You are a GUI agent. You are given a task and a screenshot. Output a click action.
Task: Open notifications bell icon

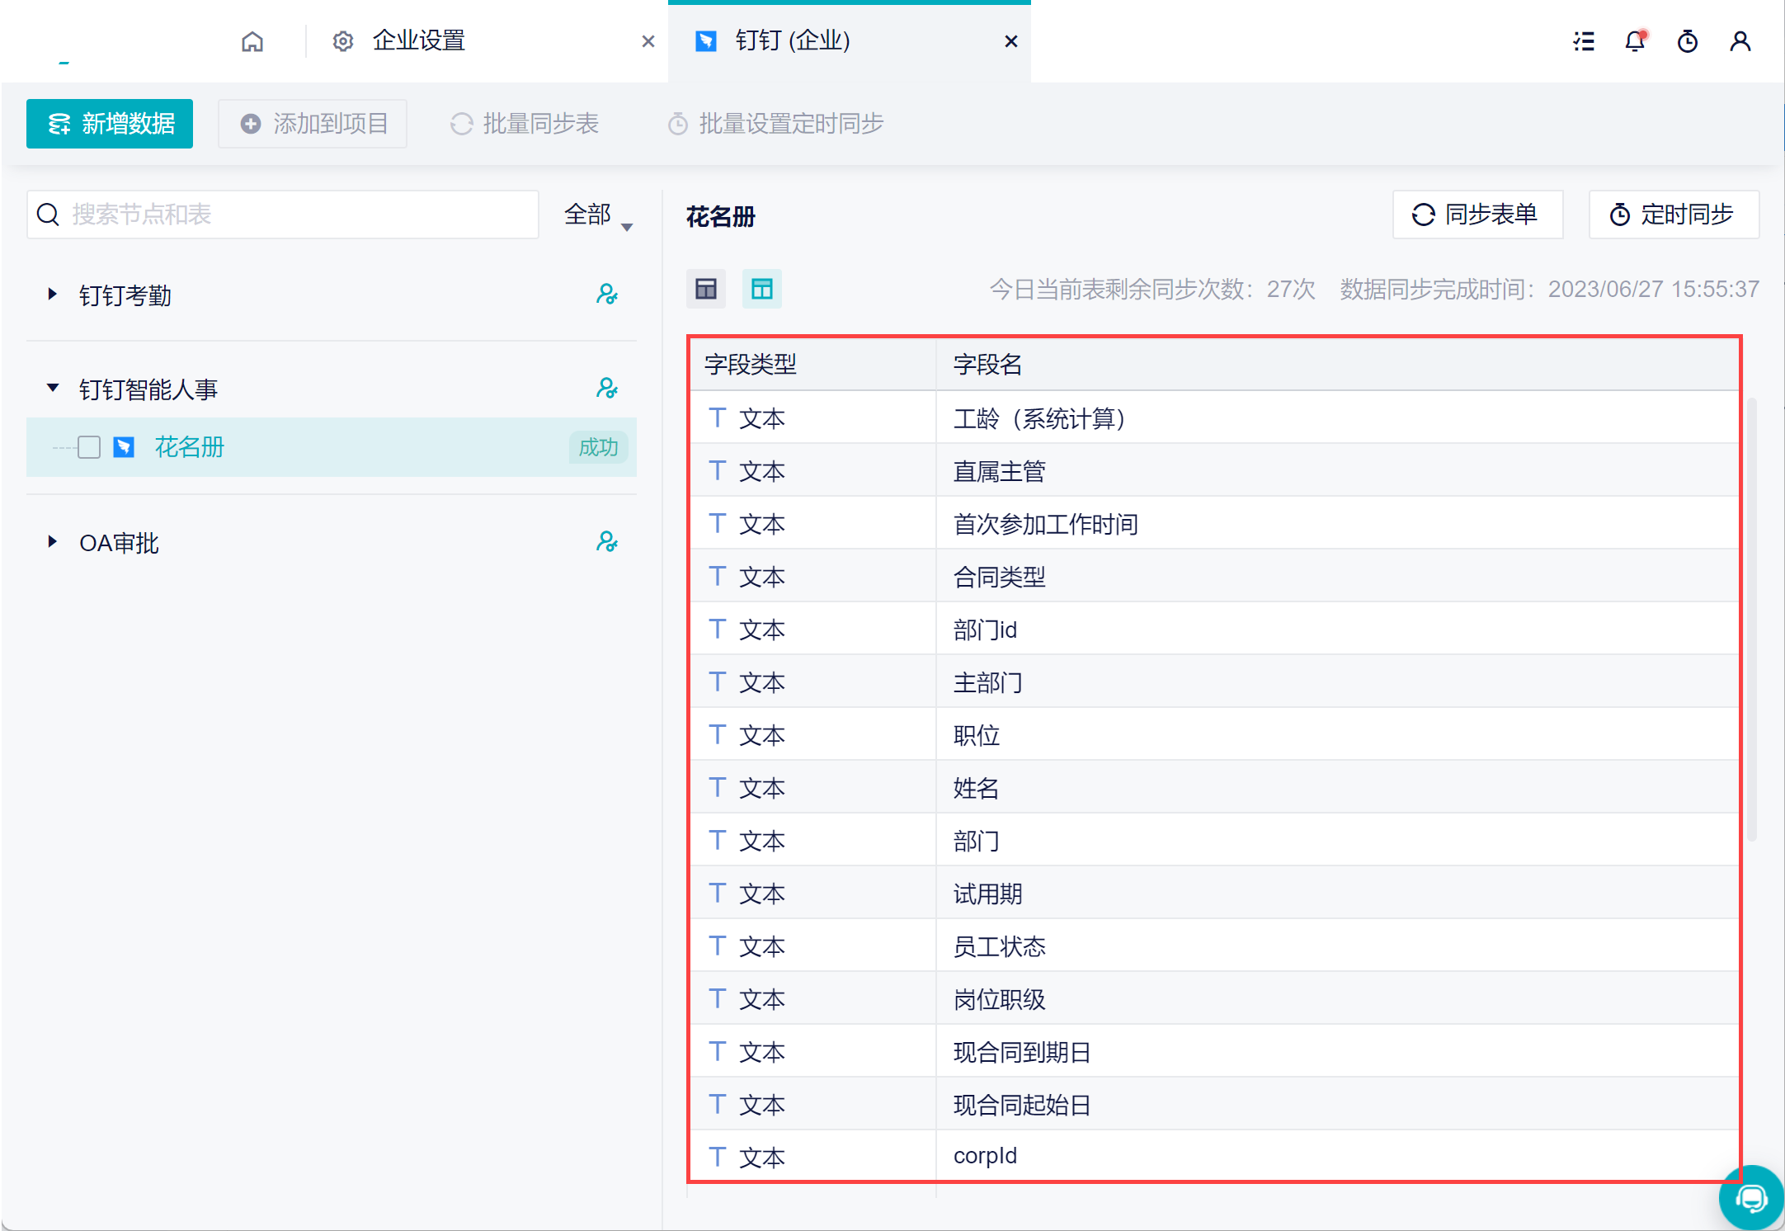(x=1635, y=41)
